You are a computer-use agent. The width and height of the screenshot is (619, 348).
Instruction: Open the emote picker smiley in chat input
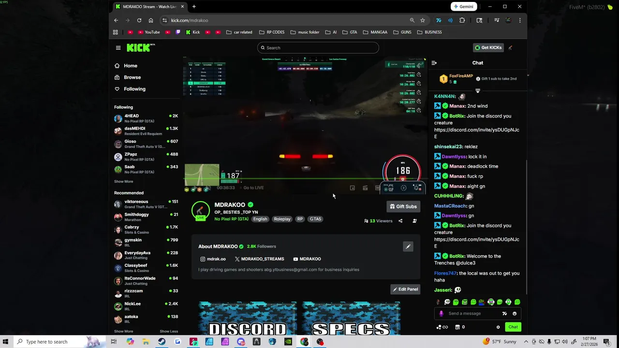pos(515,314)
